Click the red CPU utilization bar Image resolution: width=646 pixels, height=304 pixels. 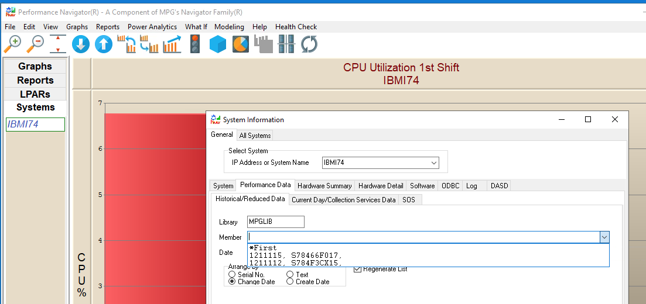(x=155, y=209)
